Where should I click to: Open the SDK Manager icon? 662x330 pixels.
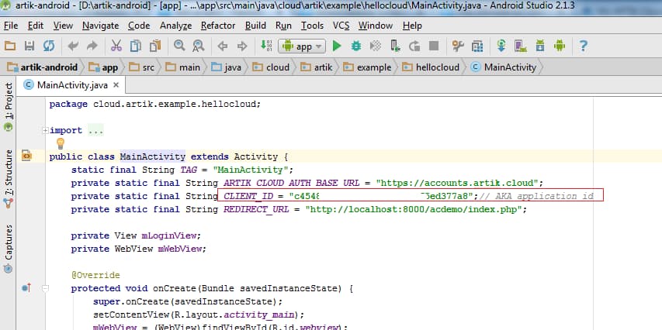540,46
